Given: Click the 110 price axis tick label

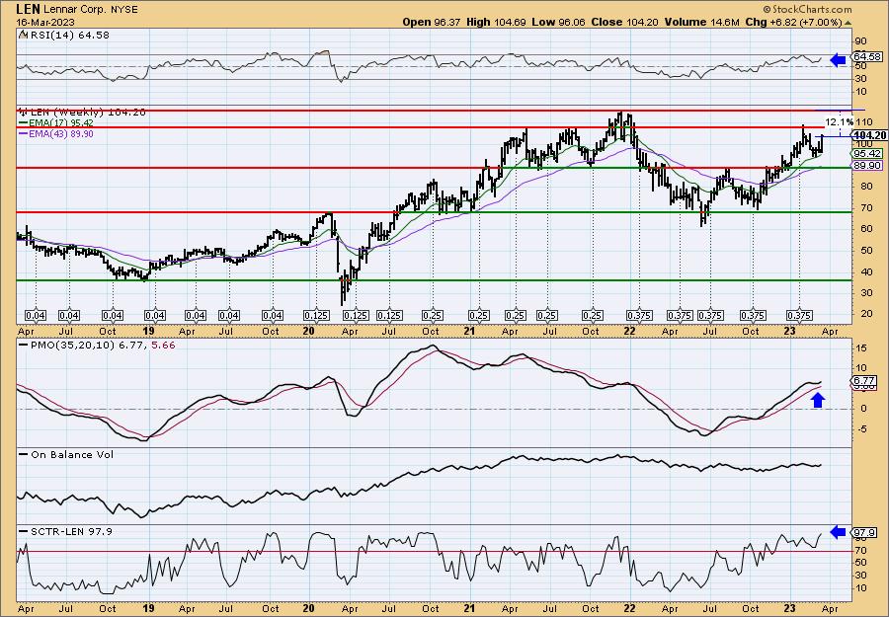Looking at the screenshot, I should [x=863, y=122].
